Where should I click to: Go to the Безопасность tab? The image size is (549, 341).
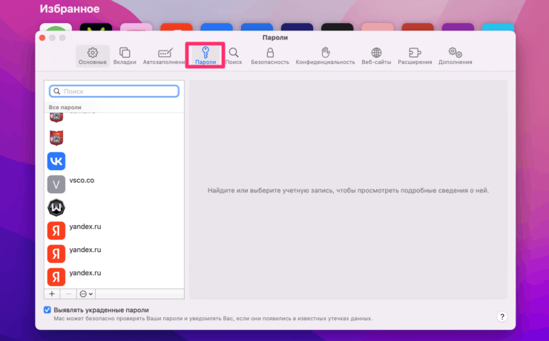pos(270,56)
